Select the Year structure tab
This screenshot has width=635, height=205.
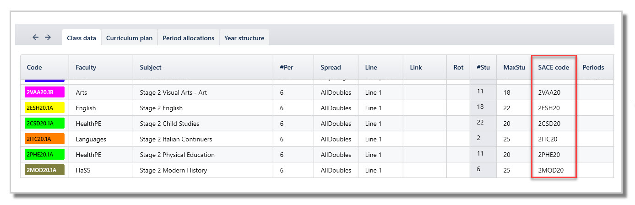[x=244, y=38]
